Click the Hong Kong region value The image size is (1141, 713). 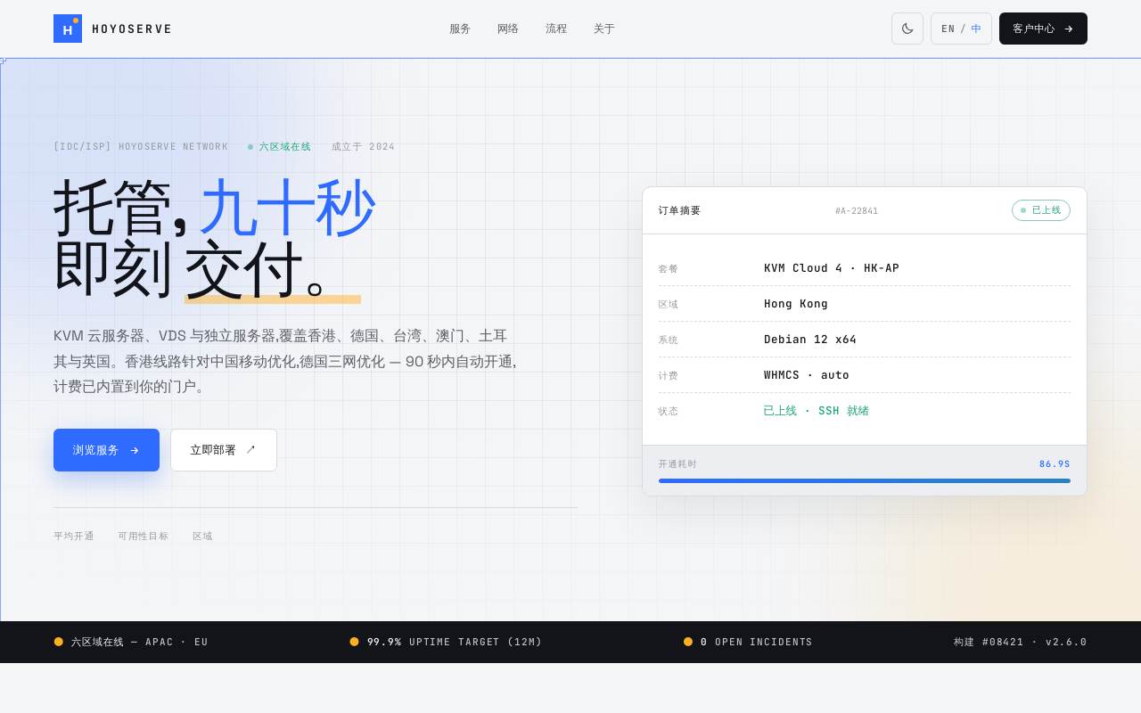pyautogui.click(x=796, y=304)
